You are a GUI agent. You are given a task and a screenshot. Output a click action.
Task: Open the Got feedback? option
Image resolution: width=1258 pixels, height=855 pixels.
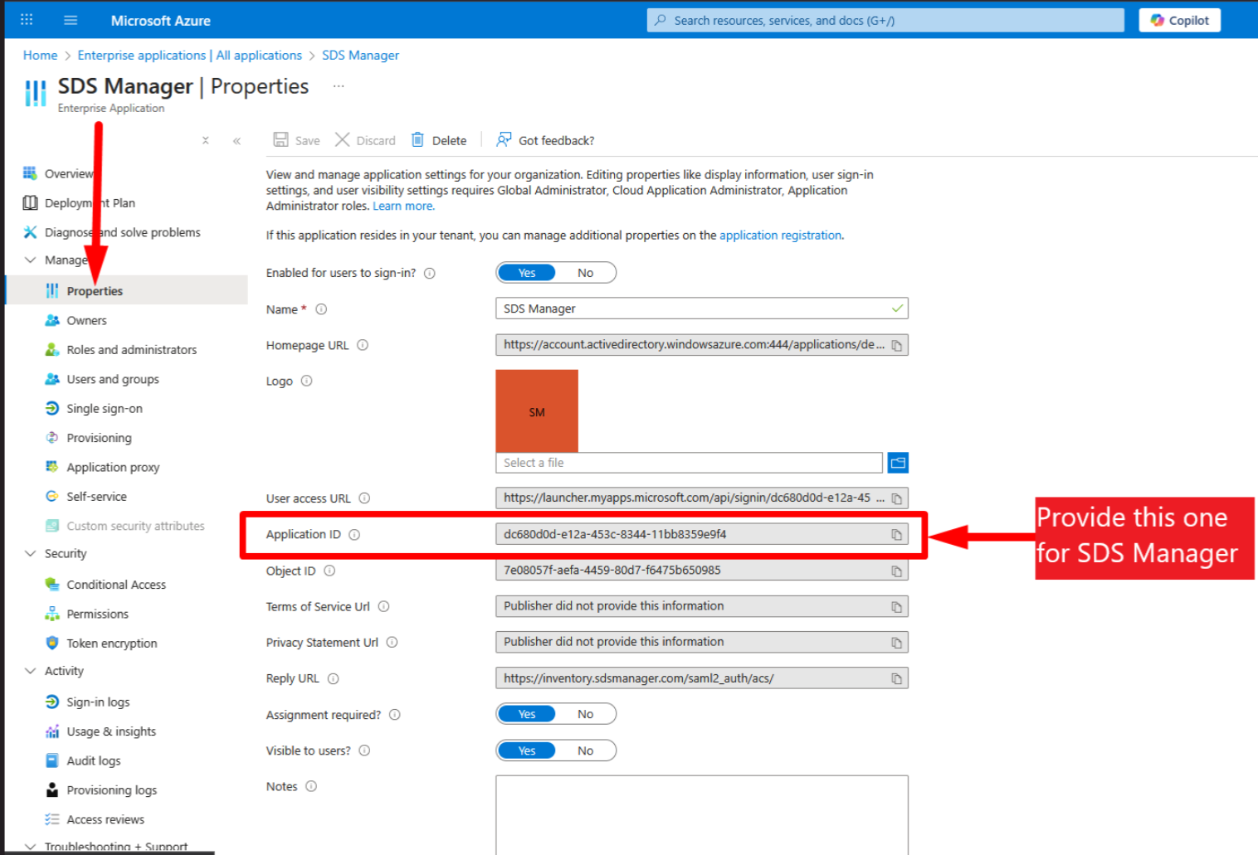pos(545,140)
